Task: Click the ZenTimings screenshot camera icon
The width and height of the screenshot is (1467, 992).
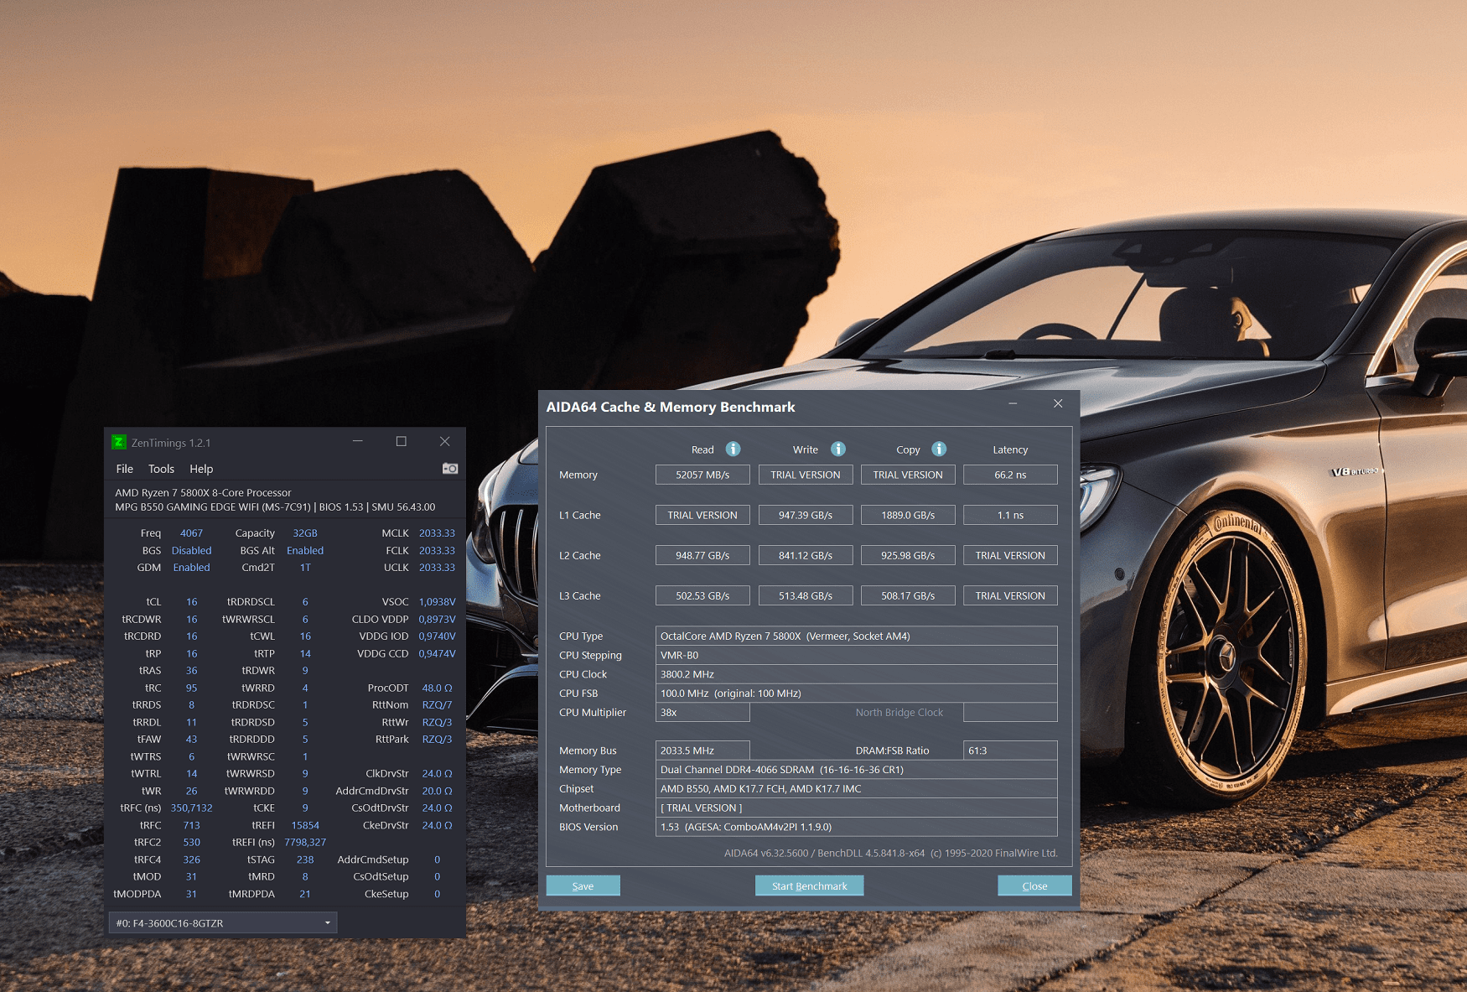Action: tap(450, 468)
